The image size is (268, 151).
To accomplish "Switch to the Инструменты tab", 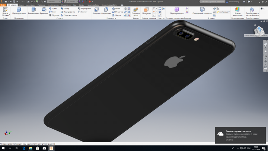I will click(53, 5).
